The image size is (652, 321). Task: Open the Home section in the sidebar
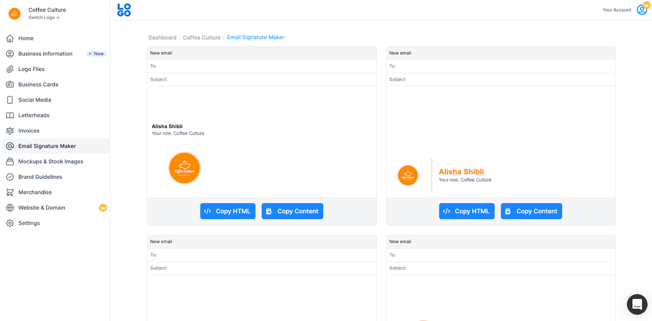[x=10, y=38]
